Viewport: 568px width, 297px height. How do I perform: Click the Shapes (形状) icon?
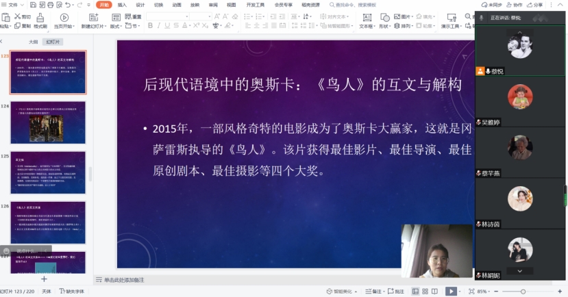pos(384,17)
